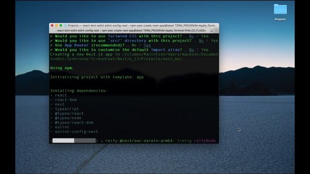The height and width of the screenshot is (174, 310).
Task: Close the Terminal window with red button
Action: pyautogui.click(x=52, y=26)
